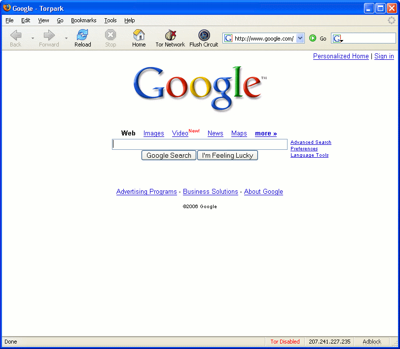Open the About Google link

click(x=263, y=191)
